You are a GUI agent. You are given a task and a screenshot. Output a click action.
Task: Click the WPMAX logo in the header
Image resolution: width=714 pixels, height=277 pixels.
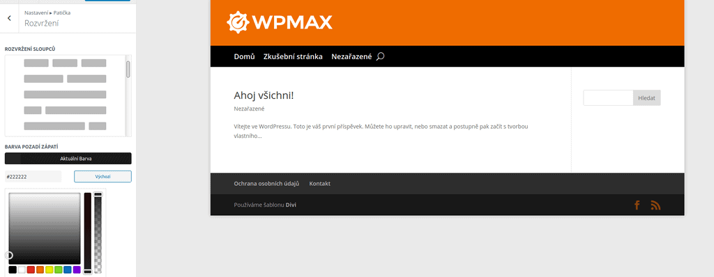click(280, 22)
